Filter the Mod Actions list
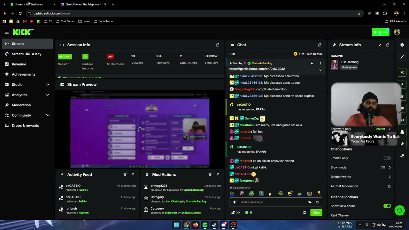409x230 pixels. (x=210, y=175)
